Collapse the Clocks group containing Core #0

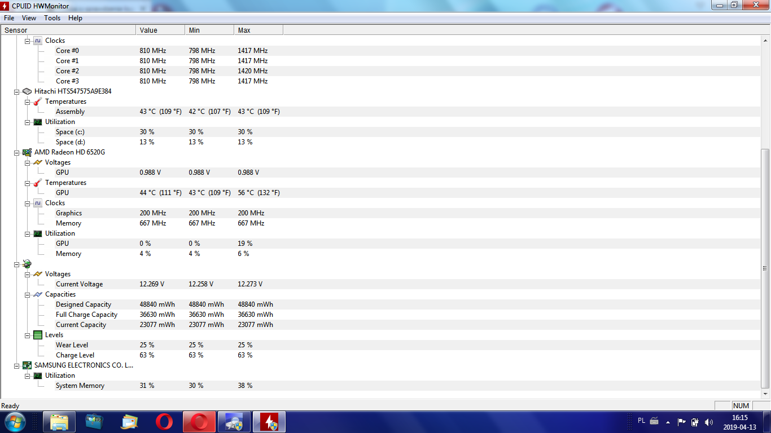[x=27, y=41]
